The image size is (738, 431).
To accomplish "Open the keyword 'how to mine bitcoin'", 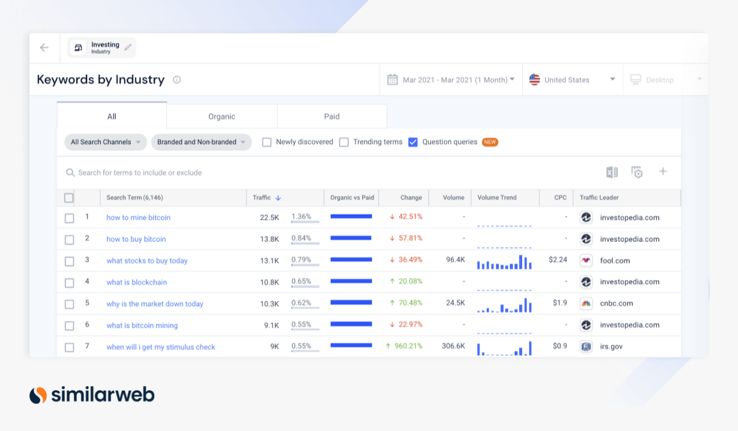I will pyautogui.click(x=138, y=217).
